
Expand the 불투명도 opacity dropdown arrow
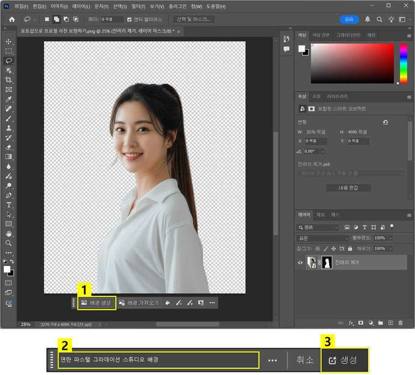(x=391, y=238)
